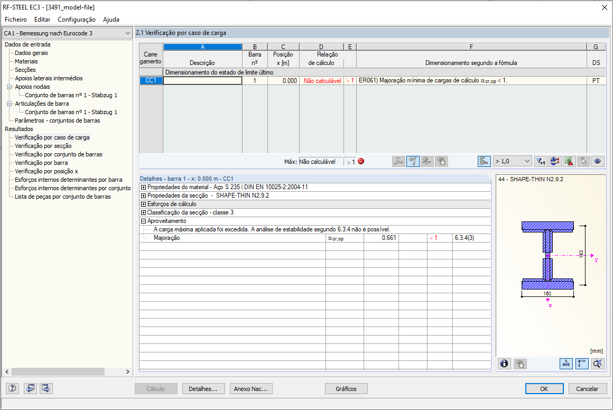The height and width of the screenshot is (410, 613).
Task: Toggle the stability analysis filter icon
Action: click(413, 162)
